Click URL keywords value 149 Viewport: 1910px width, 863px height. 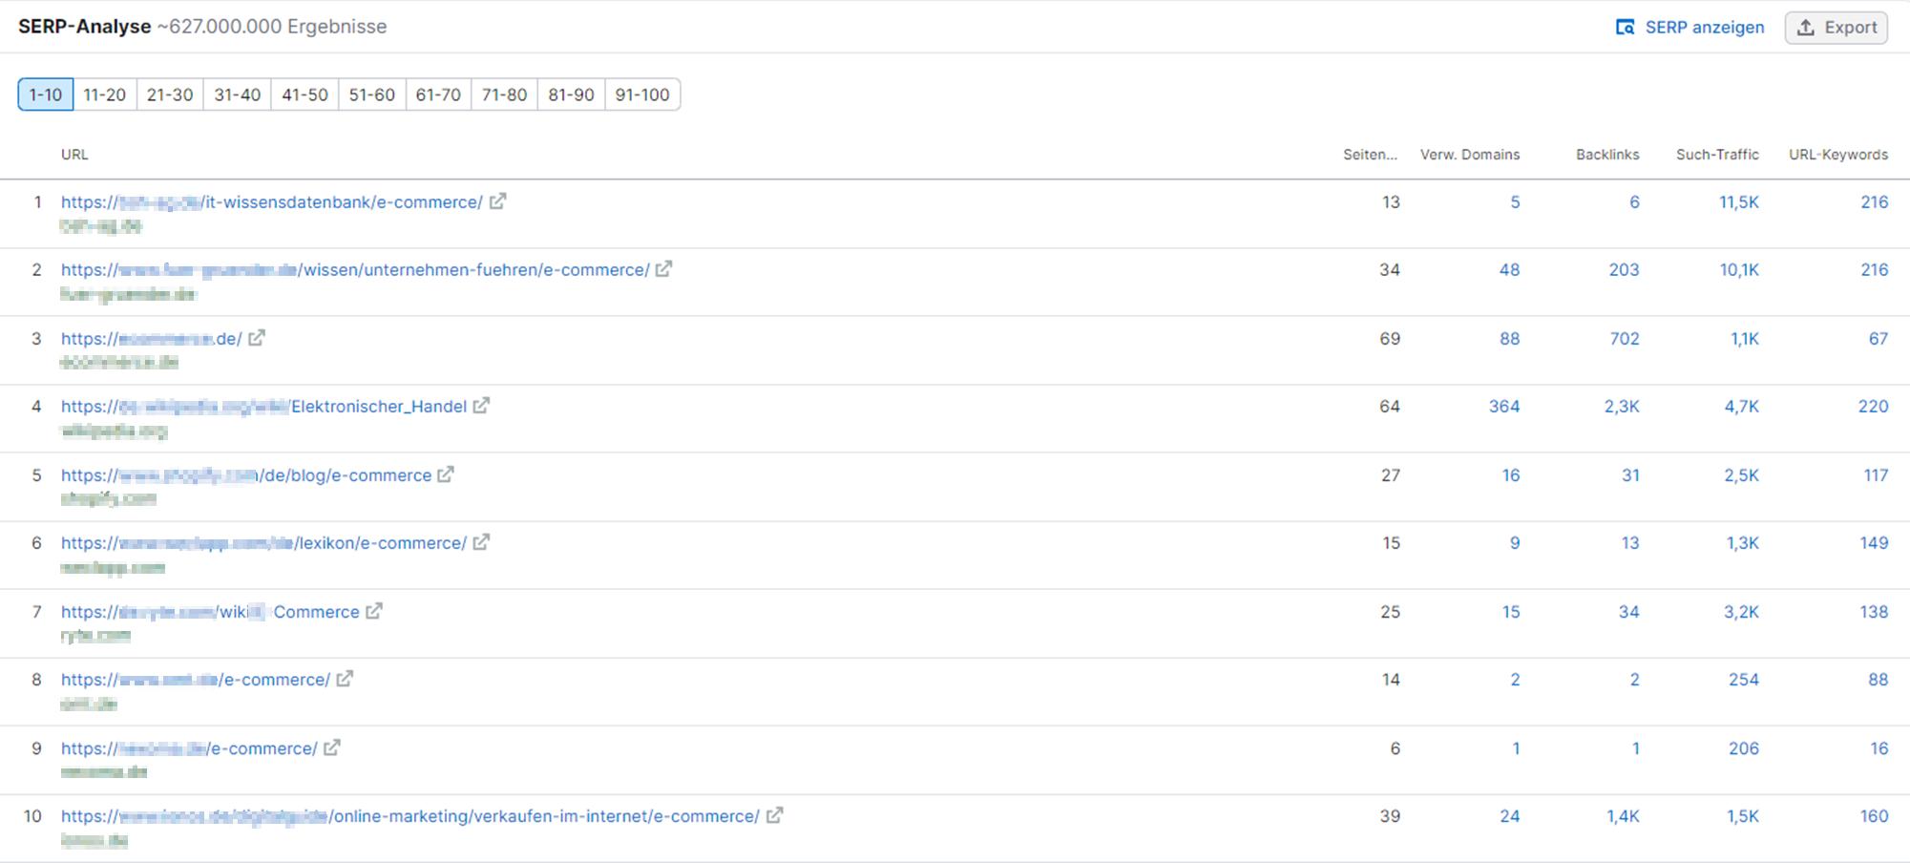click(x=1874, y=542)
